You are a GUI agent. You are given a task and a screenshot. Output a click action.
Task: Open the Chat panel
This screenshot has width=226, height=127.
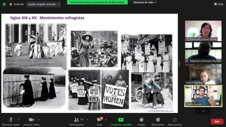(99, 120)
